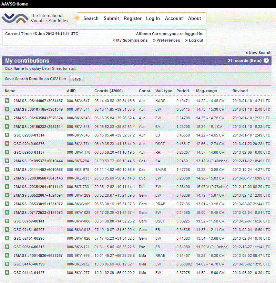Open the Search menu item

point(91,19)
